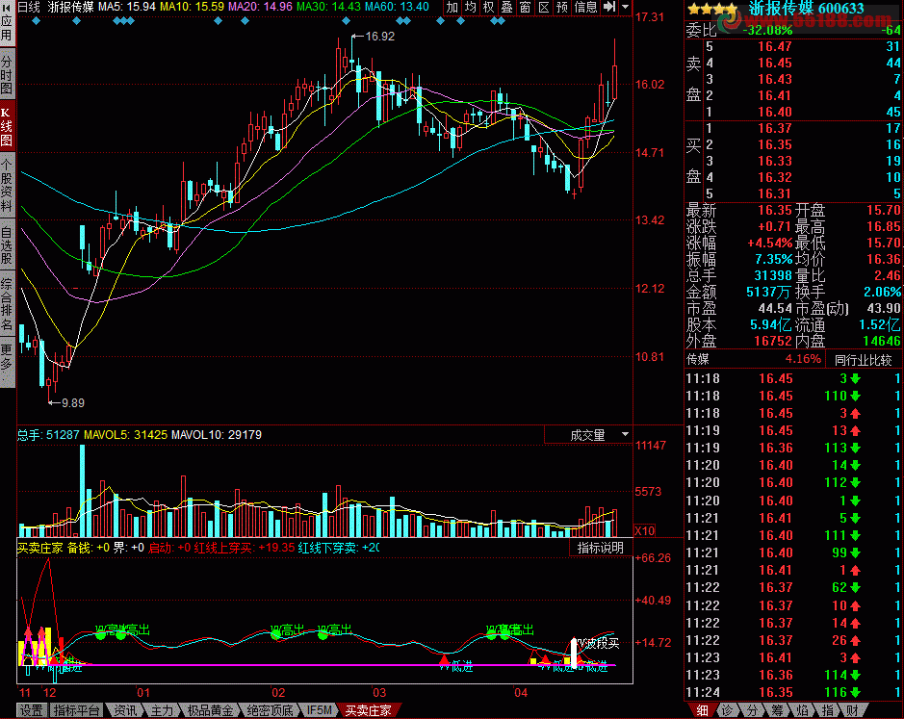Image resolution: width=904 pixels, height=719 pixels.
Task: Click the 买1 bid price 16.37 row
Action: [x=792, y=128]
